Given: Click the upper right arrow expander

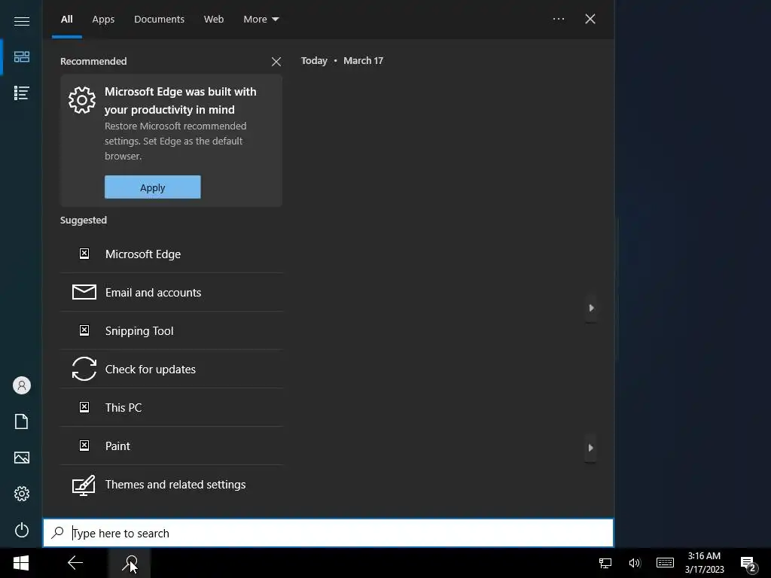Looking at the screenshot, I should click(591, 308).
